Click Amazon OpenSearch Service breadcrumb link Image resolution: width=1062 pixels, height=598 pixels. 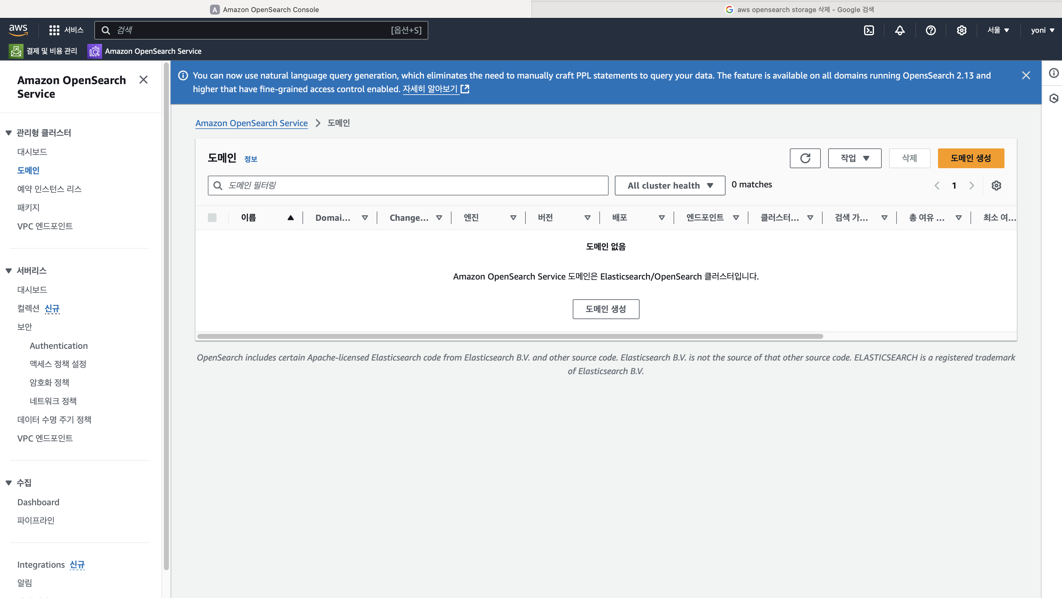point(251,123)
